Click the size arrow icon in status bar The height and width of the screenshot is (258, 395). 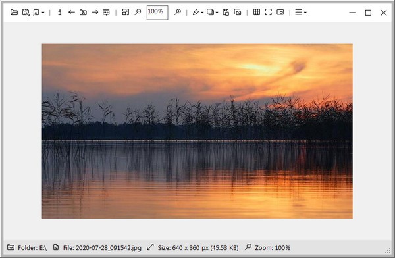click(x=150, y=247)
